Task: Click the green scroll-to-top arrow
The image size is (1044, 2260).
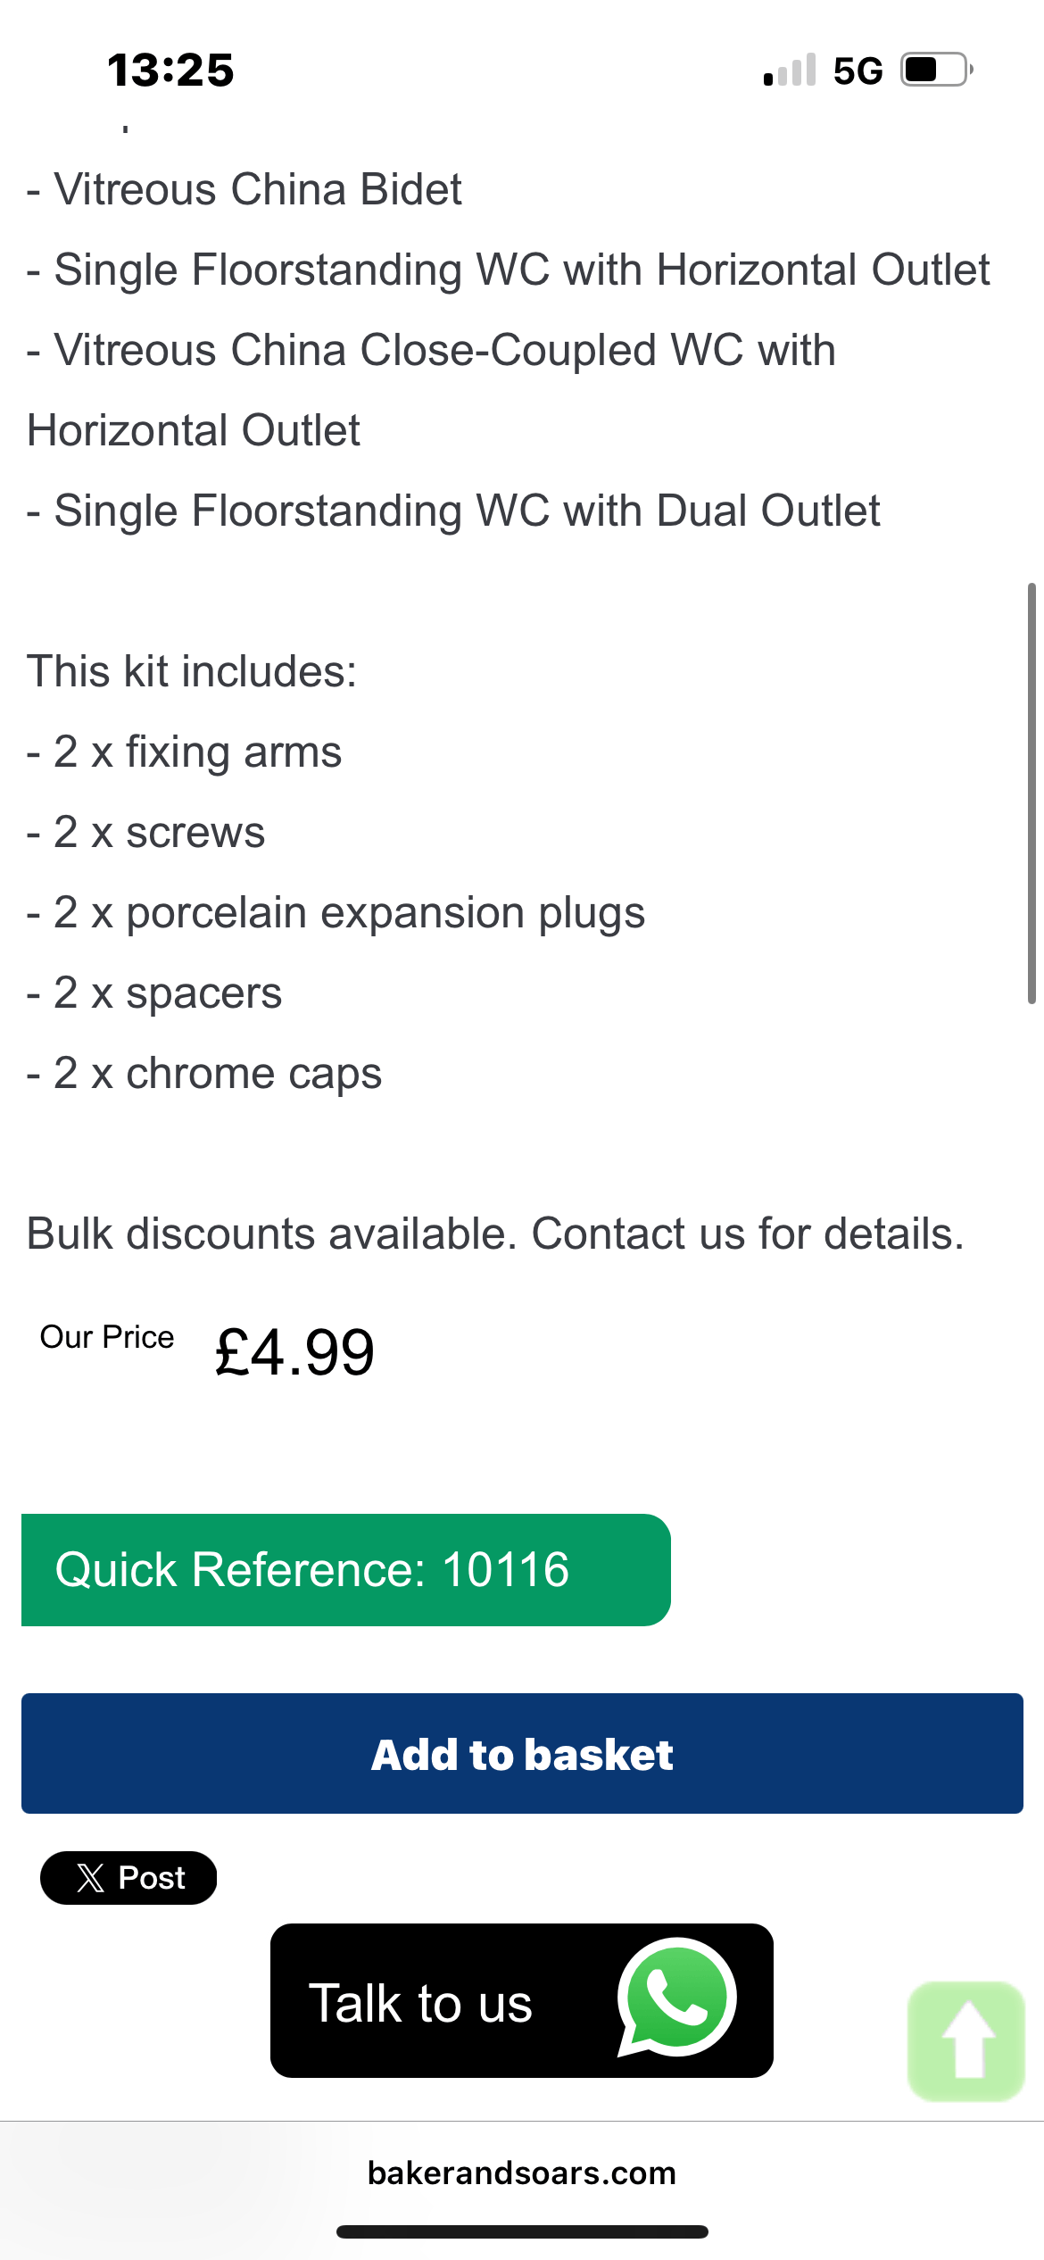Action: (966, 2041)
